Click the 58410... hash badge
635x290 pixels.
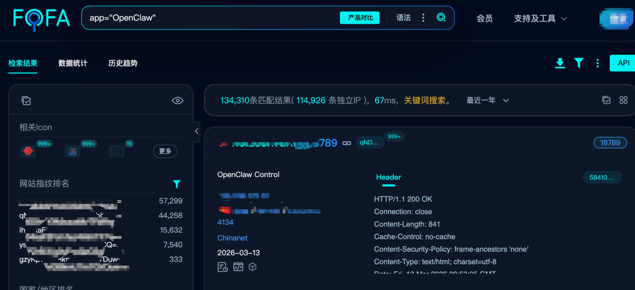click(x=602, y=177)
